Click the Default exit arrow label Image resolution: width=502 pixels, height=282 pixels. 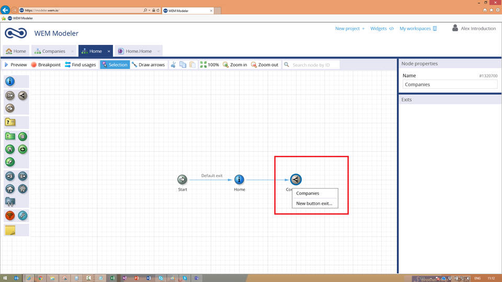pyautogui.click(x=212, y=175)
